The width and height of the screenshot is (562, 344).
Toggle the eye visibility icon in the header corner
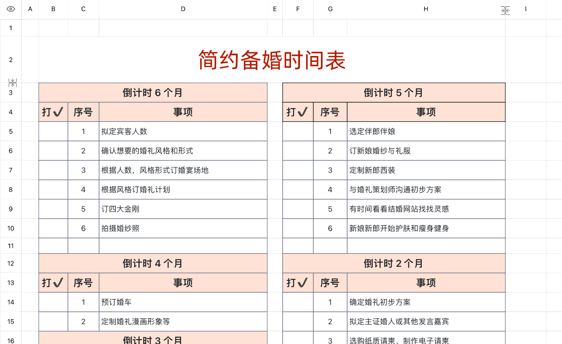(11, 9)
